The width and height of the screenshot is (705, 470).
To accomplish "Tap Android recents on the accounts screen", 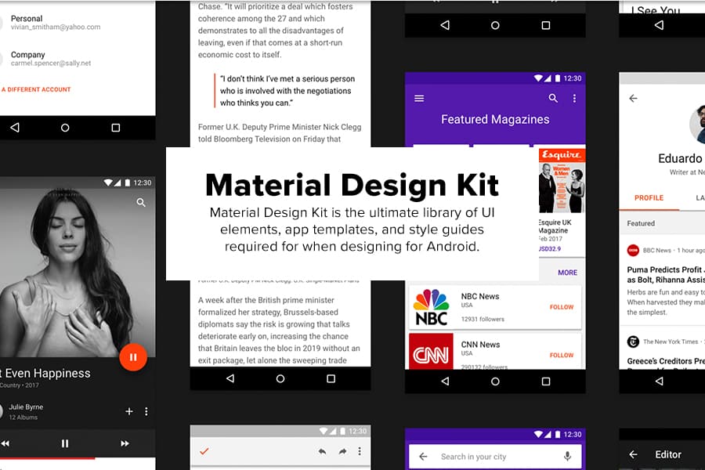I will tap(116, 128).
